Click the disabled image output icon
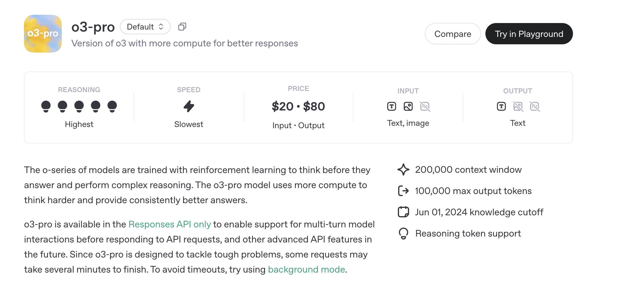This screenshot has width=620, height=290. [x=518, y=106]
